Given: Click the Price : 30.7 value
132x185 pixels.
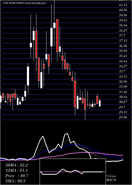Looking at the screenshot, I should (17, 176).
